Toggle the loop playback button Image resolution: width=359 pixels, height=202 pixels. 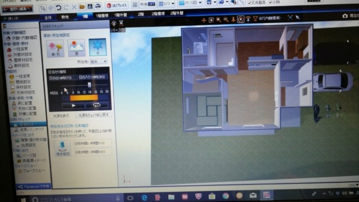(x=96, y=105)
